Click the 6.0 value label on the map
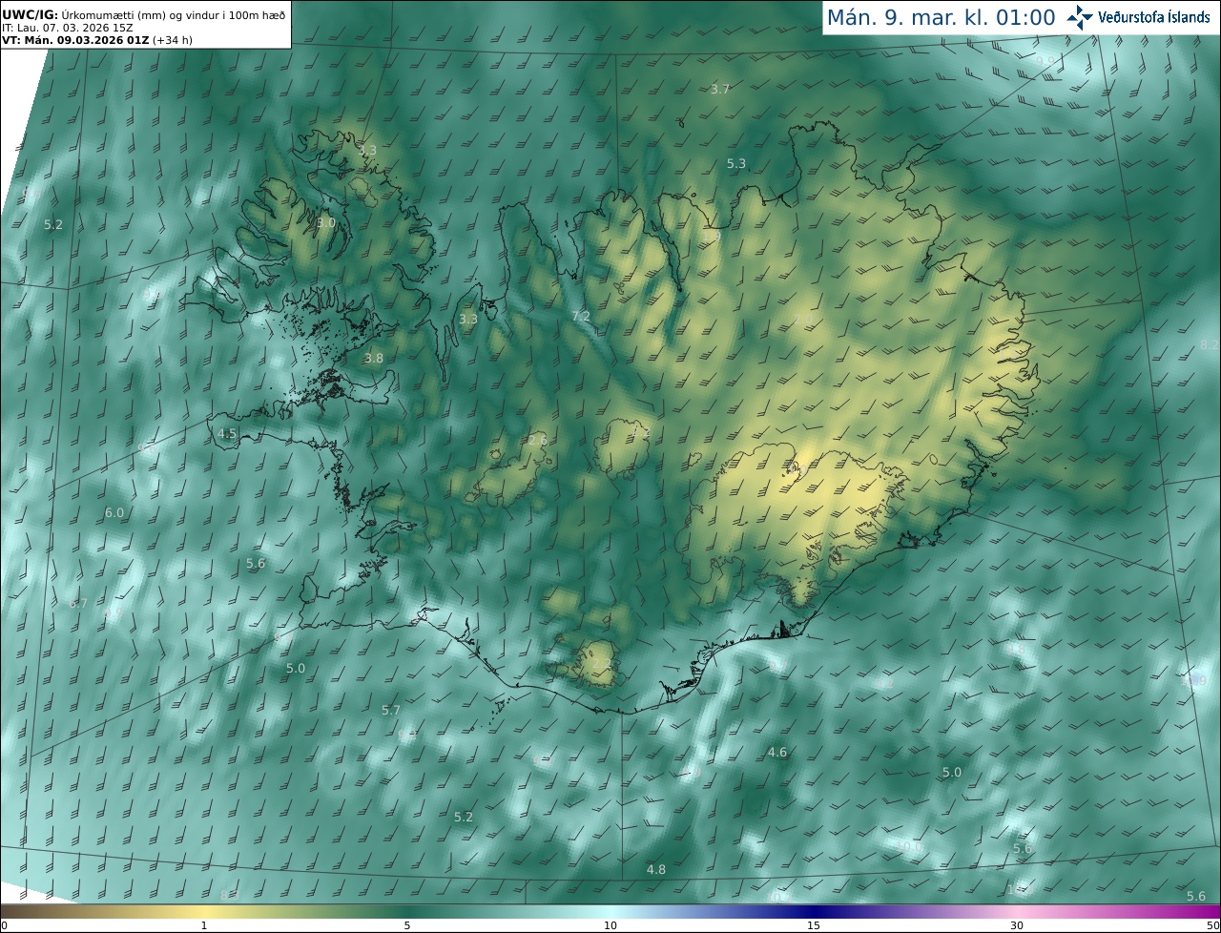 click(114, 512)
